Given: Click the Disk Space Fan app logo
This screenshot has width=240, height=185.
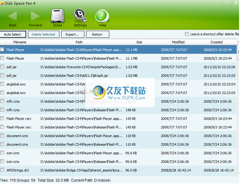Looking at the screenshot, I should (x=2, y=3).
